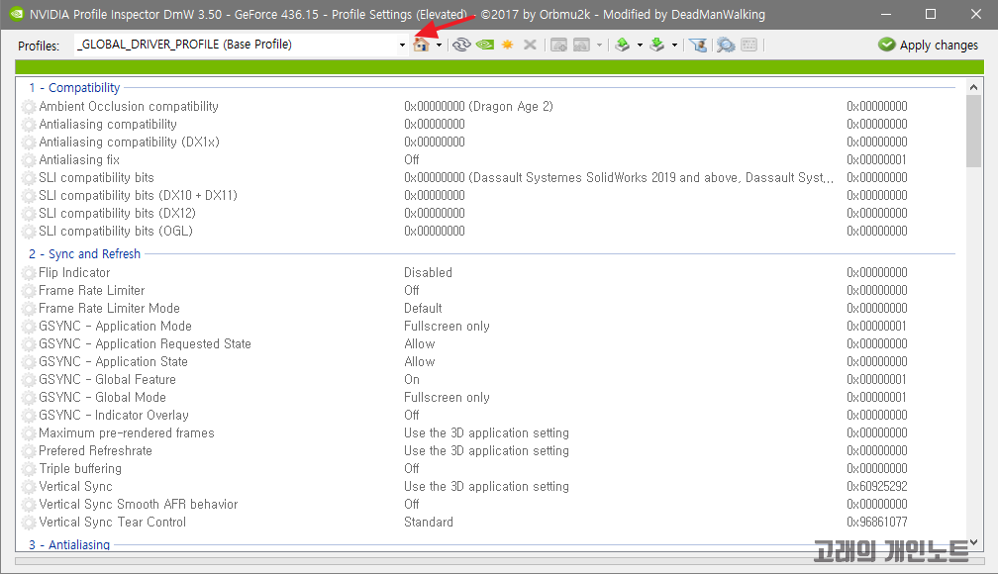Click the gear icon beside Antialiasing compatibility (DX1x)
This screenshot has height=574, width=998.
(29, 143)
